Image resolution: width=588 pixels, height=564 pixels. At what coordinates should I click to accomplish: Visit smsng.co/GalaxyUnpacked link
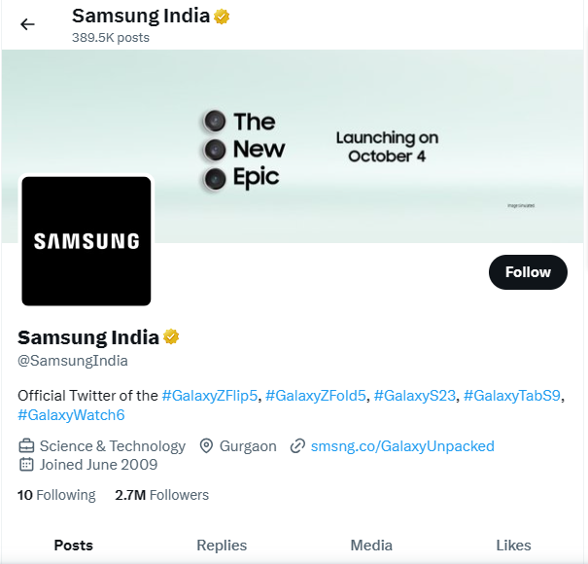click(x=402, y=446)
